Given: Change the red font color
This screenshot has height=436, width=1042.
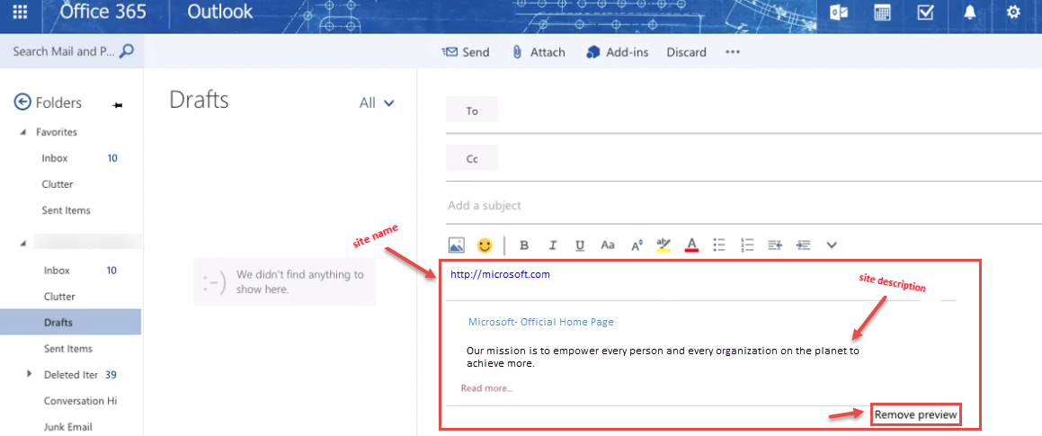Looking at the screenshot, I should click(691, 245).
